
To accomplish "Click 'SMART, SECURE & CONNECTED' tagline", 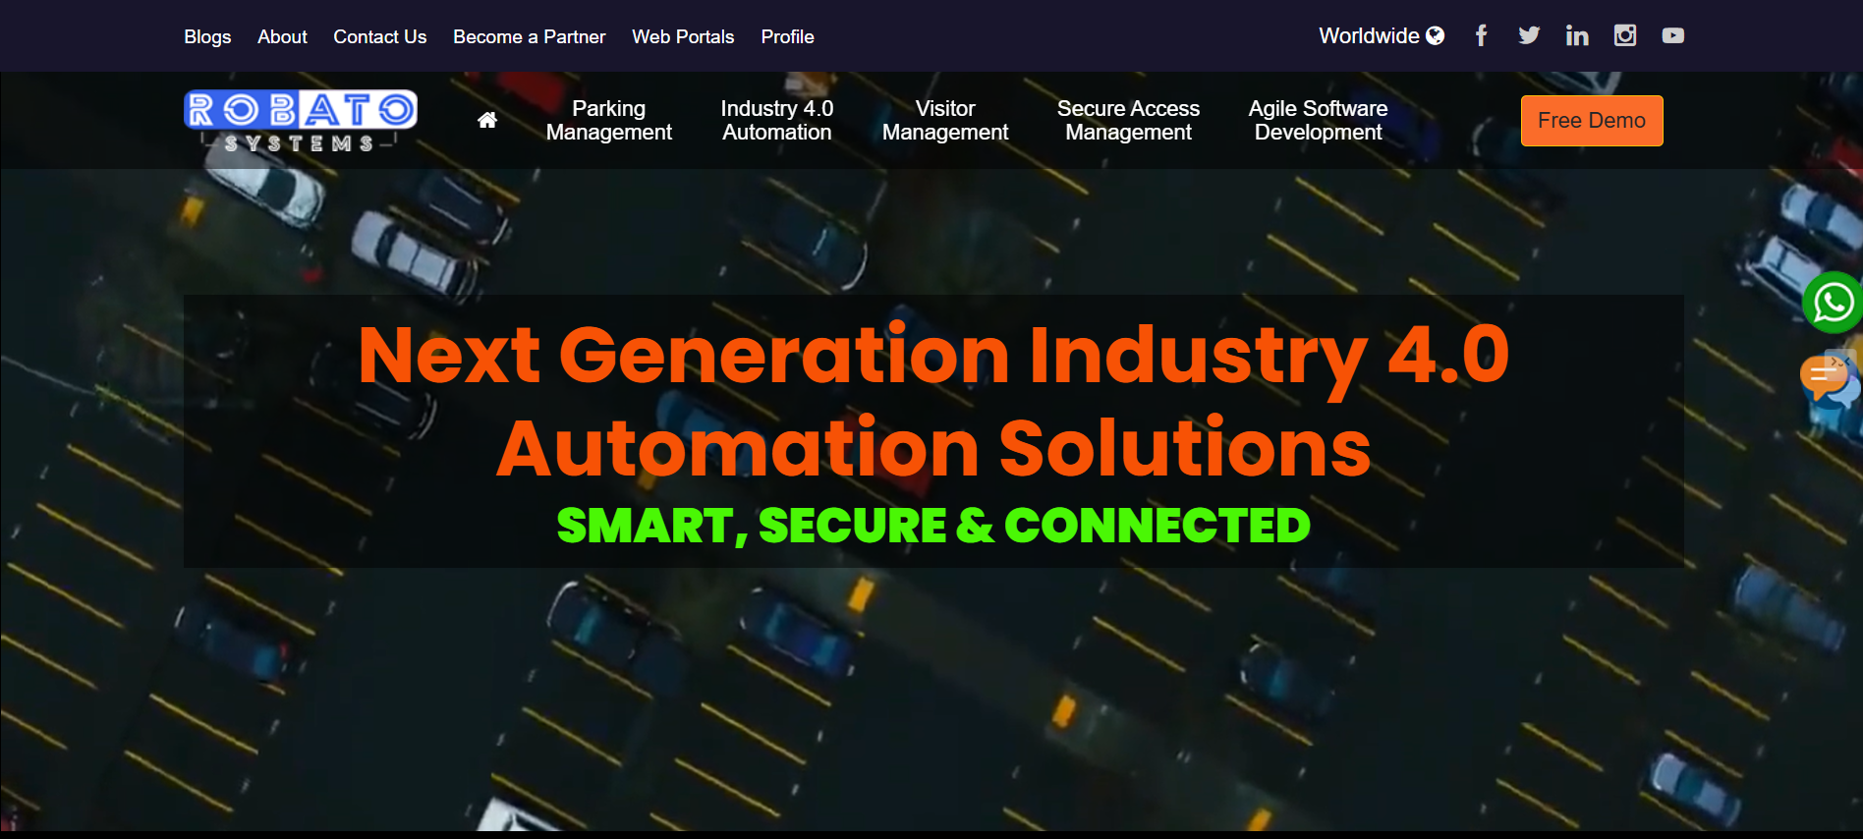I will tap(933, 525).
